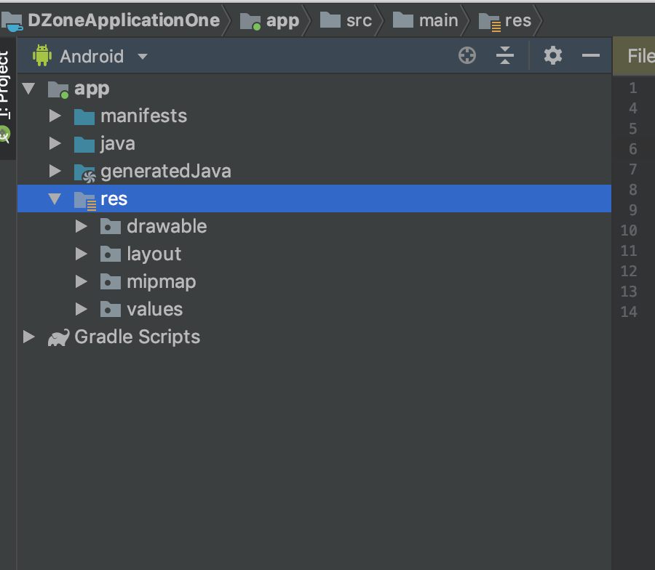Click the locate/scroll-from-source target icon
Image resolution: width=655 pixels, height=570 pixels.
[x=467, y=55]
